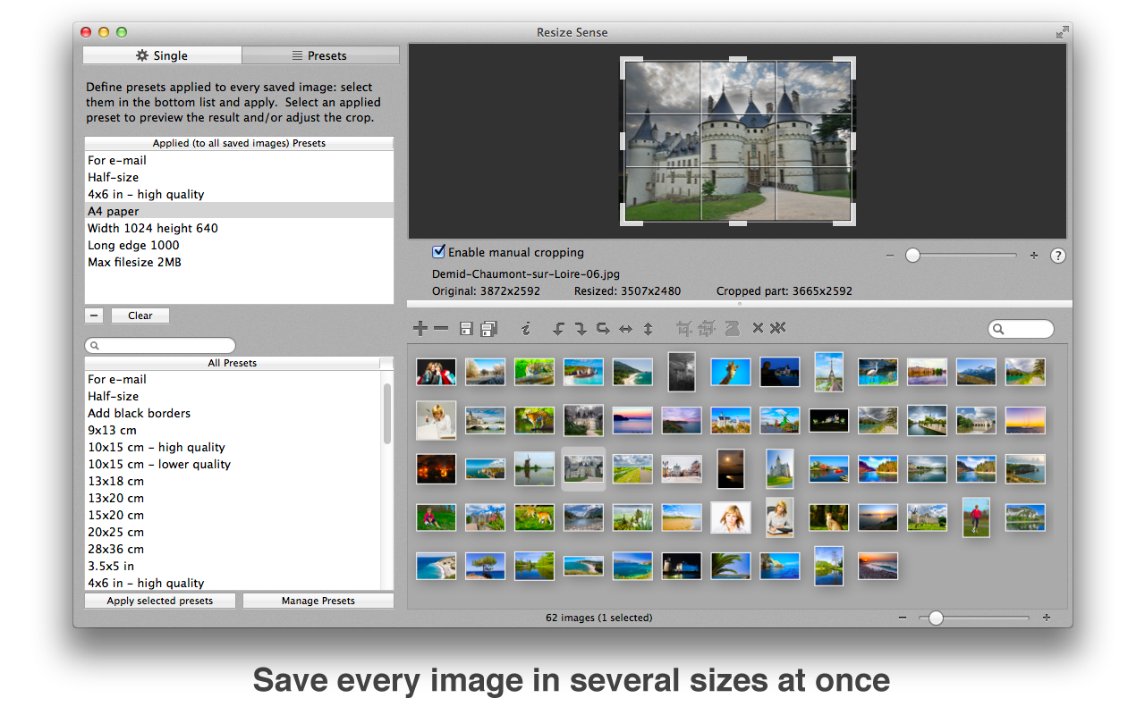
Task: Select 10x15 cm – high quality preset
Action: [x=233, y=447]
